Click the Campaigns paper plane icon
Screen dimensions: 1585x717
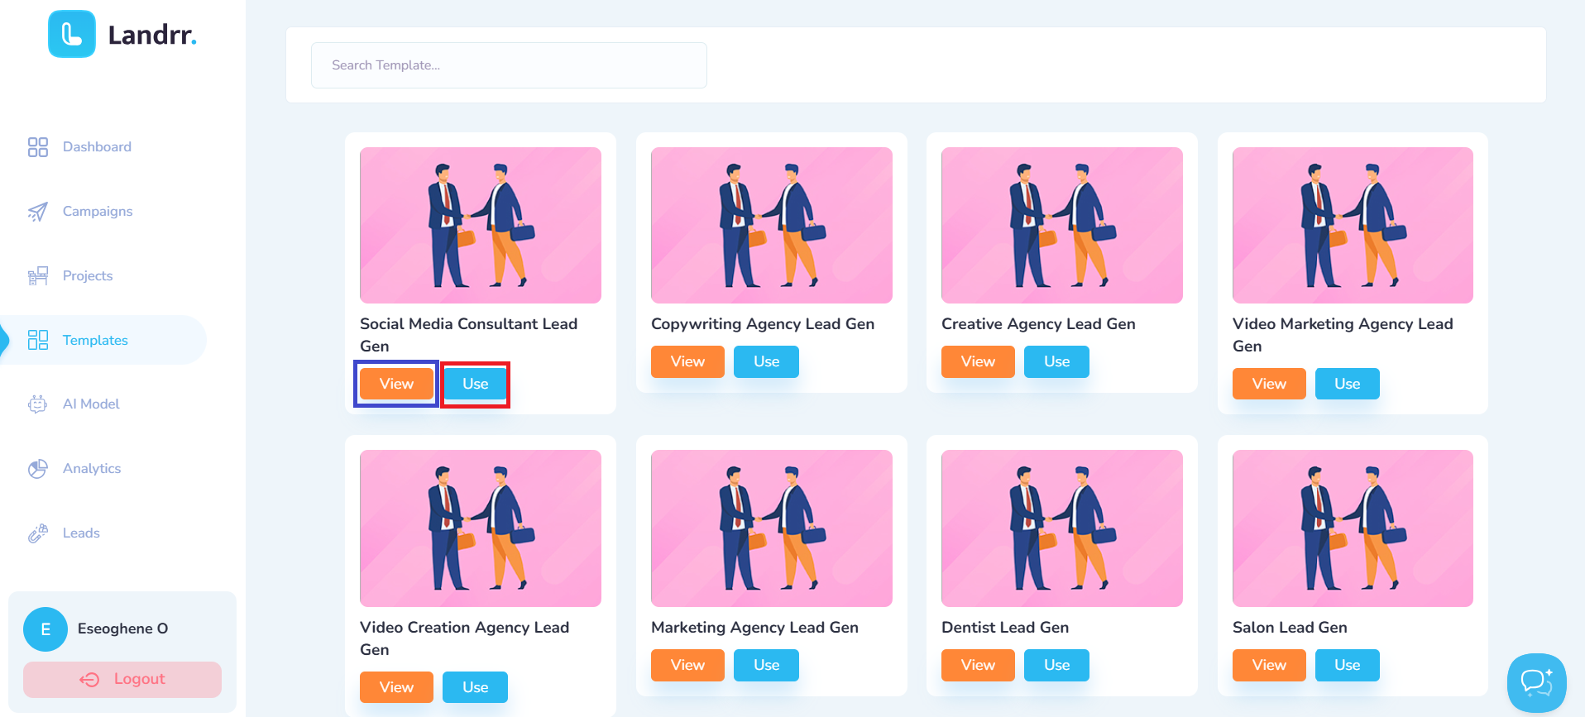[38, 212]
